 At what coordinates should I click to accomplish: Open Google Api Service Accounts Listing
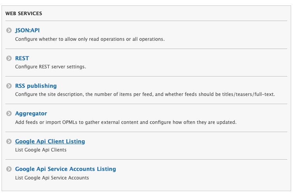tap(65, 169)
